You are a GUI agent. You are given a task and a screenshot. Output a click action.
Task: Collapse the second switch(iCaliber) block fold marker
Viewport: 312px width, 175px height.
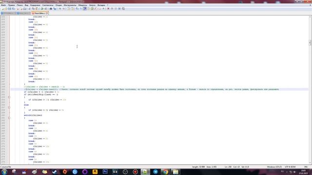coord(9,118)
